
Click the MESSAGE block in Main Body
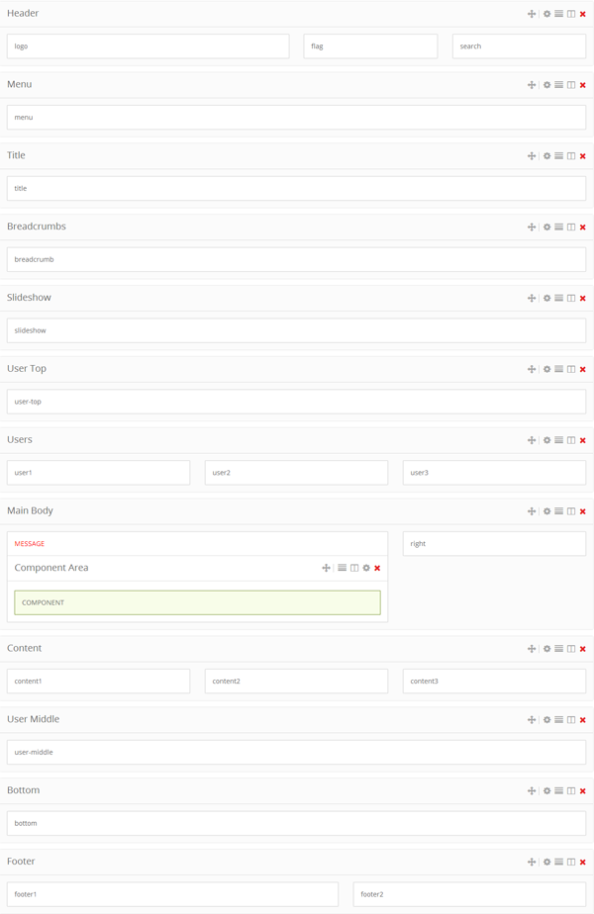[197, 543]
